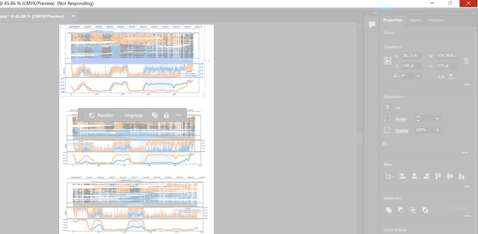Click the opacity 100% field

(424, 130)
